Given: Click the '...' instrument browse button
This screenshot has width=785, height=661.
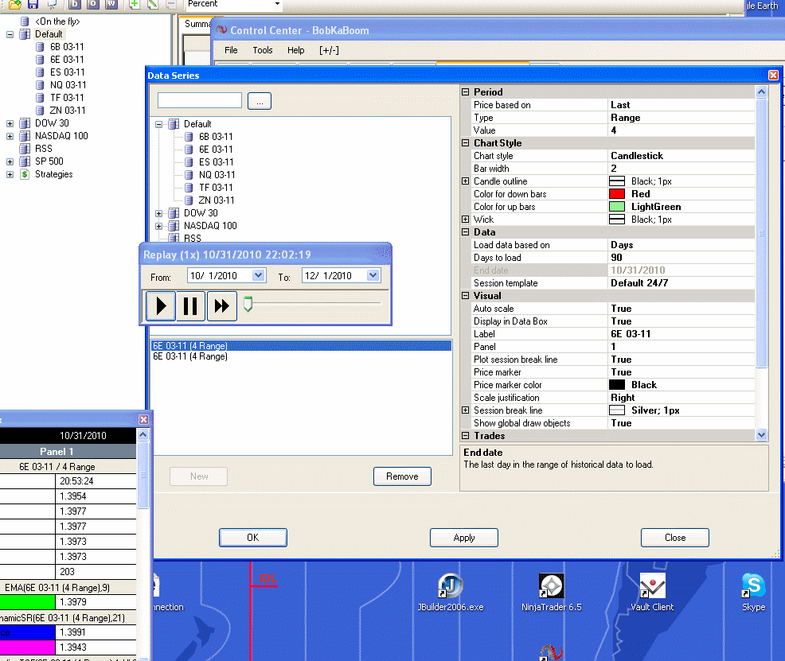Looking at the screenshot, I should pyautogui.click(x=260, y=101).
